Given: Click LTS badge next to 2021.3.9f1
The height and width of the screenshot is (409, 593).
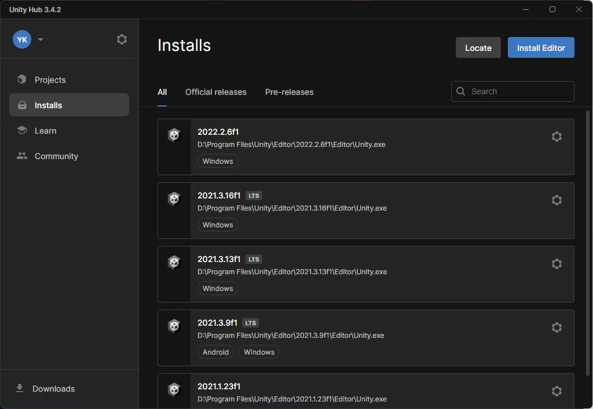Looking at the screenshot, I should [x=250, y=323].
